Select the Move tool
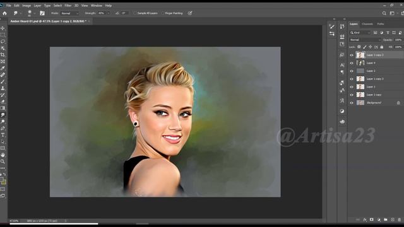 pos(3,28)
